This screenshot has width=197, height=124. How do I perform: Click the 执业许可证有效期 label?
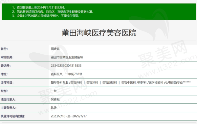tap(13, 116)
